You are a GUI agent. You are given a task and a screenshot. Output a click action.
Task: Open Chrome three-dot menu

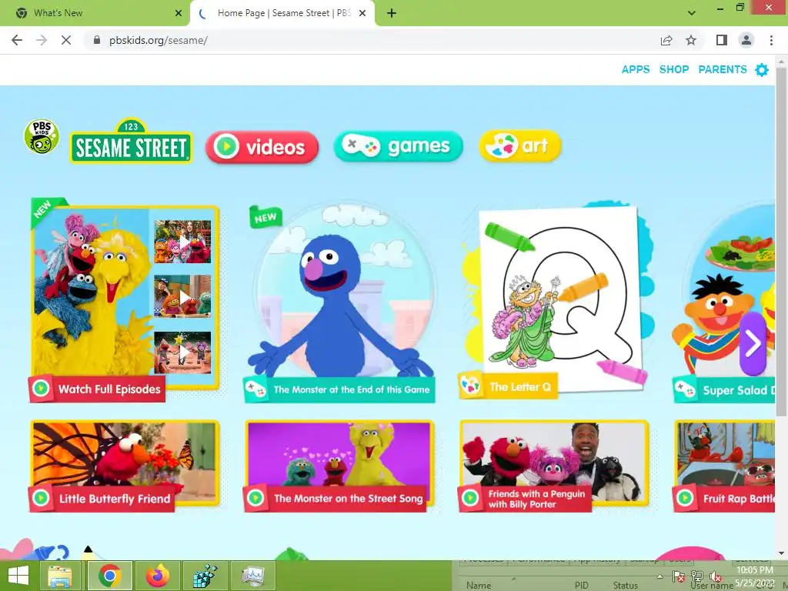pyautogui.click(x=771, y=40)
